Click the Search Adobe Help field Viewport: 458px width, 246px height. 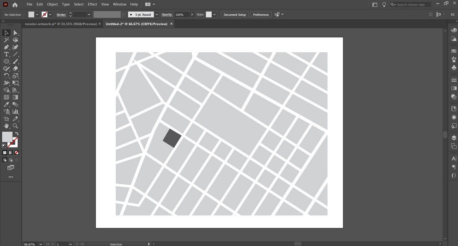pyautogui.click(x=410, y=5)
